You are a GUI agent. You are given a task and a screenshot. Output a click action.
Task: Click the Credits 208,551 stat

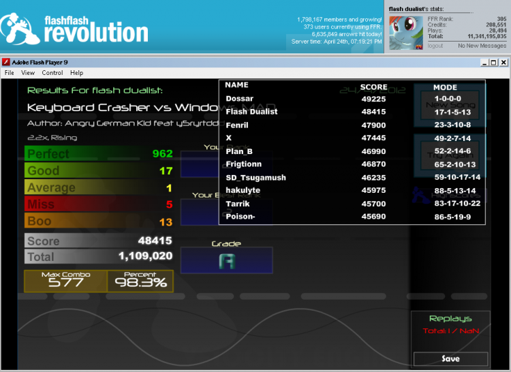tap(467, 25)
